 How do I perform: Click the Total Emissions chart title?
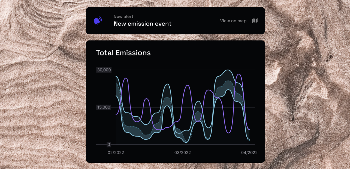pos(123,53)
